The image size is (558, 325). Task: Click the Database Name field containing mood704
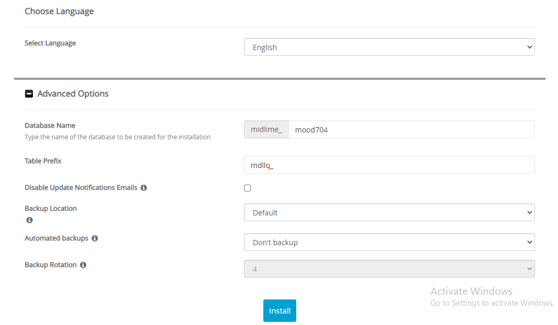pyautogui.click(x=413, y=129)
